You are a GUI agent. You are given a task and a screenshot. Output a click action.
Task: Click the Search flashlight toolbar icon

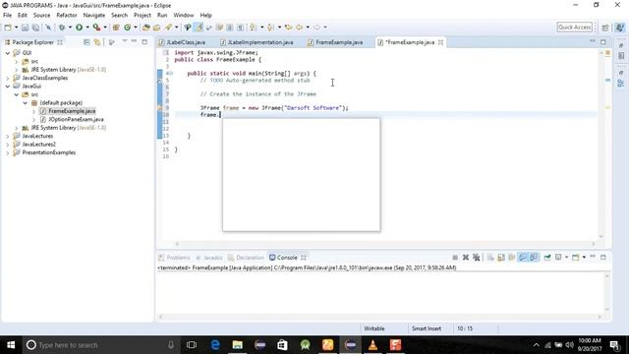168,28
